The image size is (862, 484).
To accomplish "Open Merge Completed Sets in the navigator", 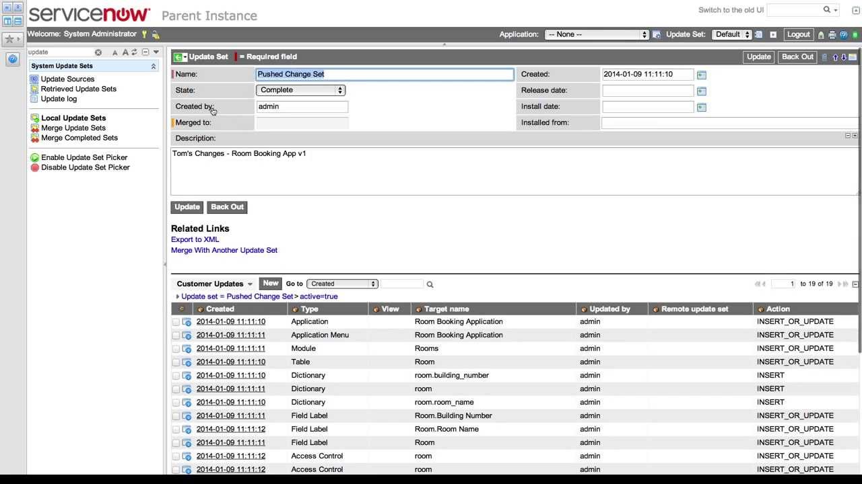I will pyautogui.click(x=79, y=138).
